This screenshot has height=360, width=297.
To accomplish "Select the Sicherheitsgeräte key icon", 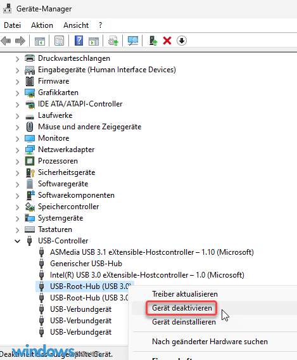I will point(30,172).
